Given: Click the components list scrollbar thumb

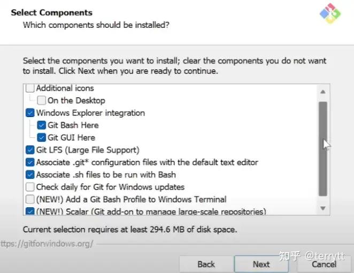Looking at the screenshot, I should tap(323, 149).
